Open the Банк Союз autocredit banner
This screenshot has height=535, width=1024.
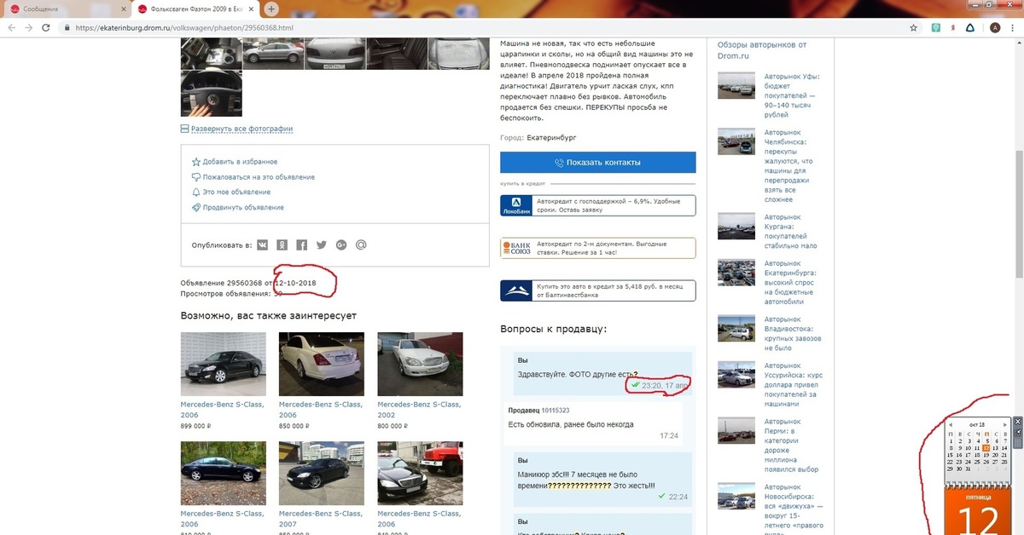click(598, 248)
